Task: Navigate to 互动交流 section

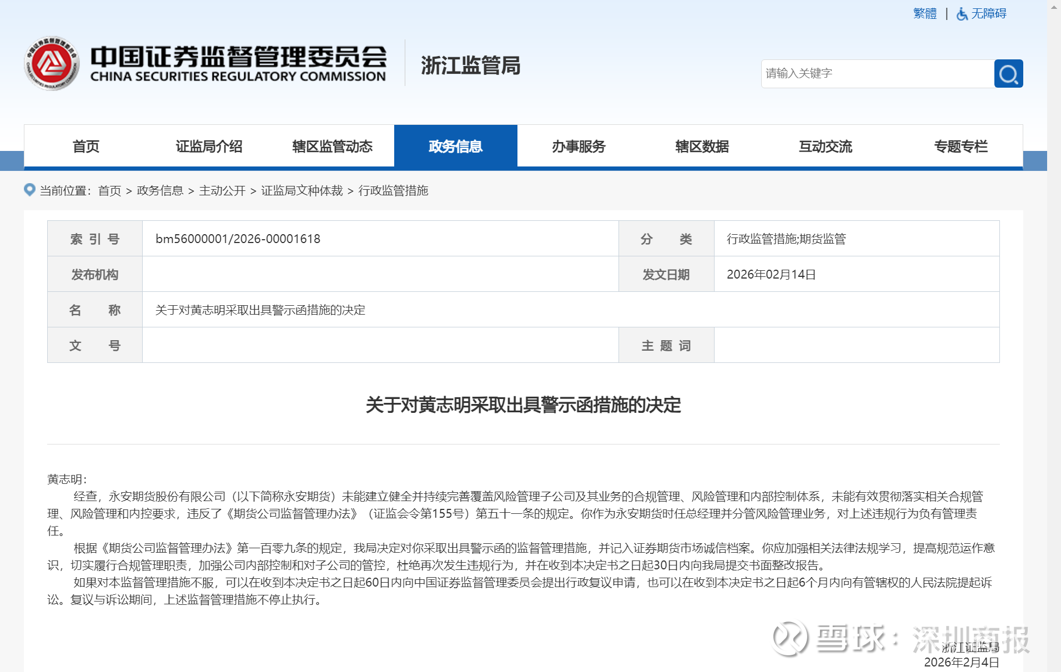Action: (825, 146)
